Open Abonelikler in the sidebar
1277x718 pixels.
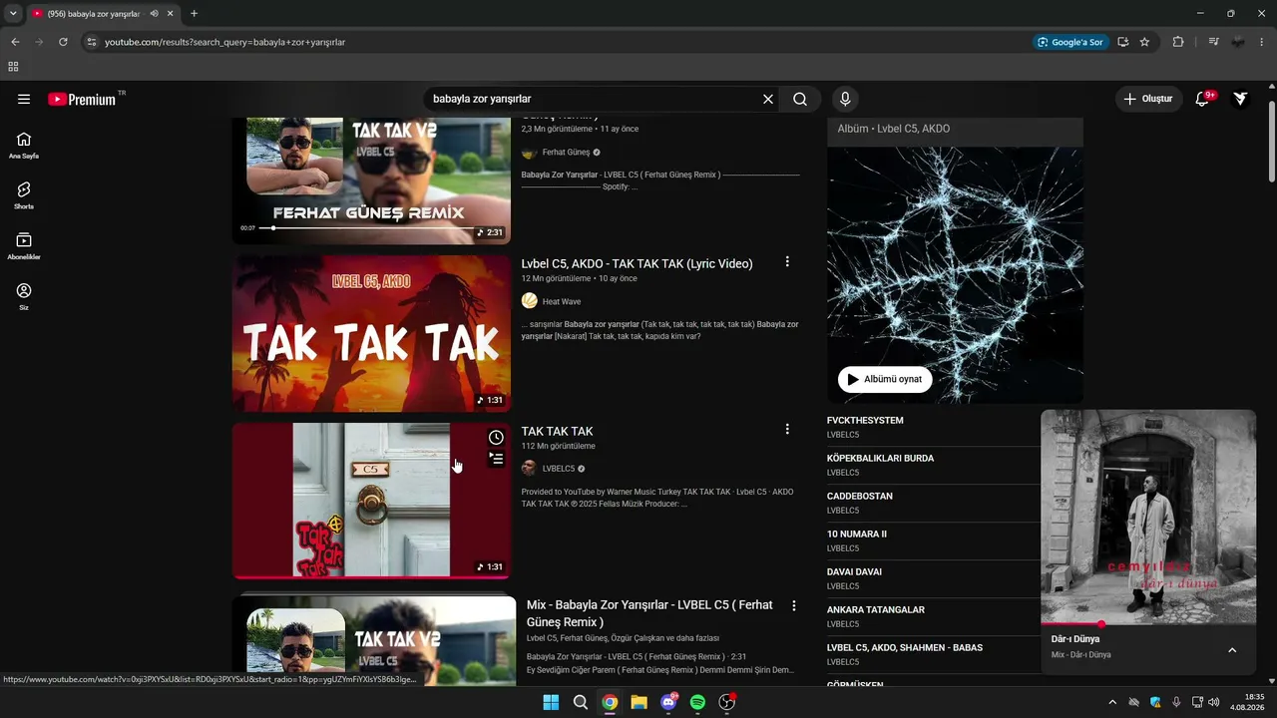[24, 245]
